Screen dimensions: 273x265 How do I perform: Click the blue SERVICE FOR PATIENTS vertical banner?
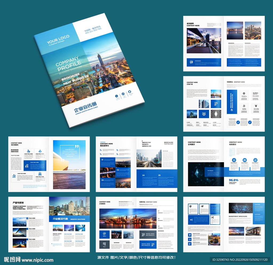[x=232, y=102]
